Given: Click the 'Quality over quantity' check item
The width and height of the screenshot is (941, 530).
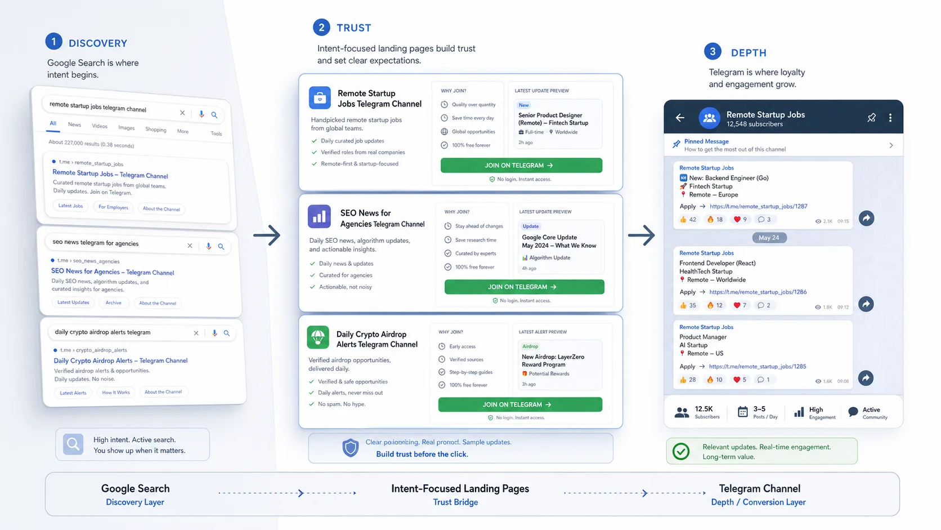Looking at the screenshot, I should [x=468, y=105].
